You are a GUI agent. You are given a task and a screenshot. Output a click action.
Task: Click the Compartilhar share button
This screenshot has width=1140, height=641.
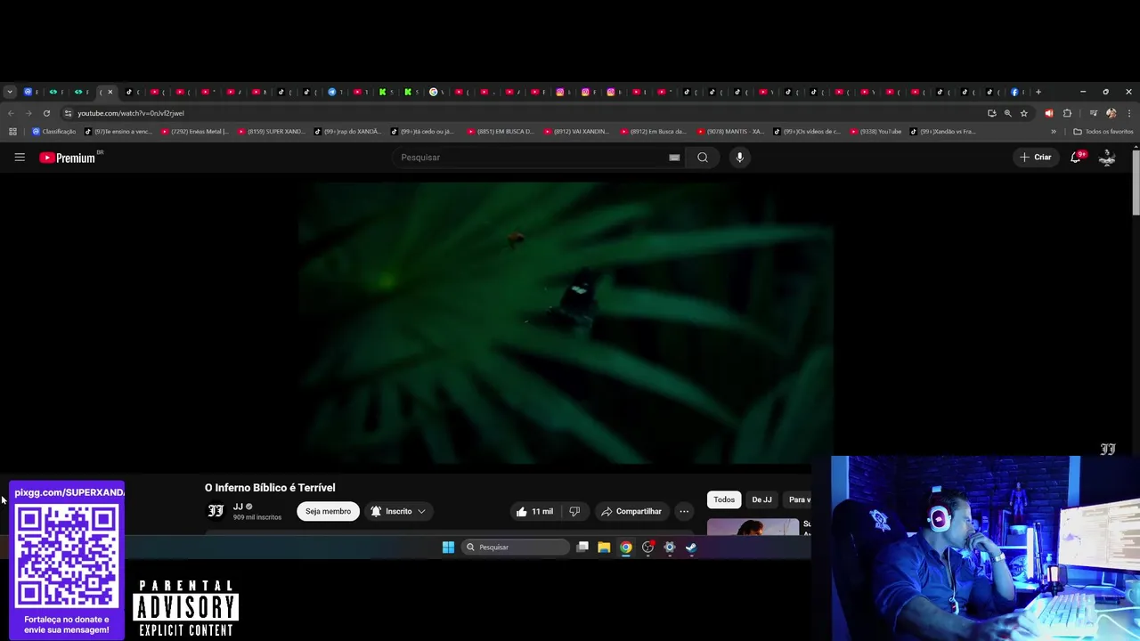point(631,511)
